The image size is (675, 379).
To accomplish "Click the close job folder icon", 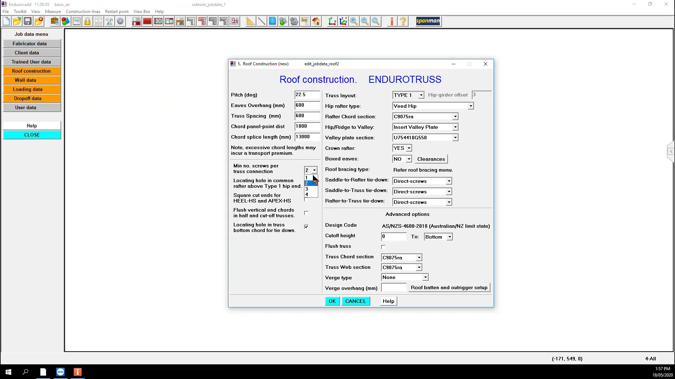I will coord(39,21).
